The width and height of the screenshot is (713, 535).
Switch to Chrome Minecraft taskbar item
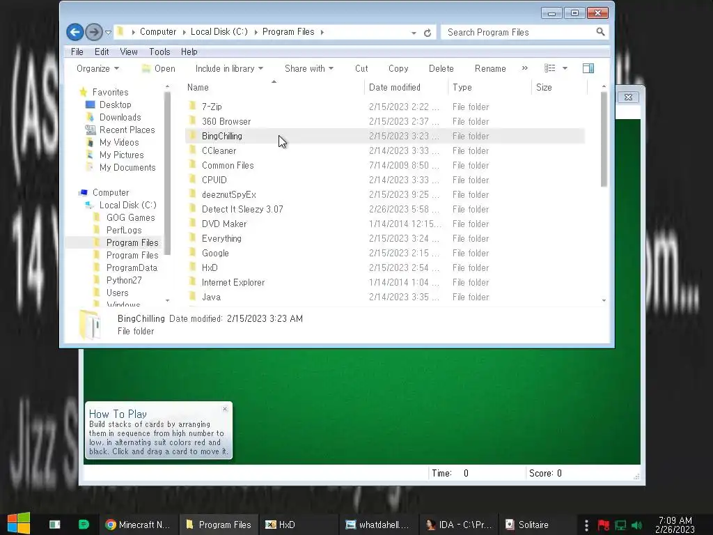coord(138,525)
